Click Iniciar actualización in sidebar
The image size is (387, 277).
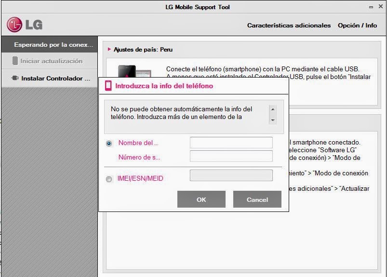[x=49, y=61]
